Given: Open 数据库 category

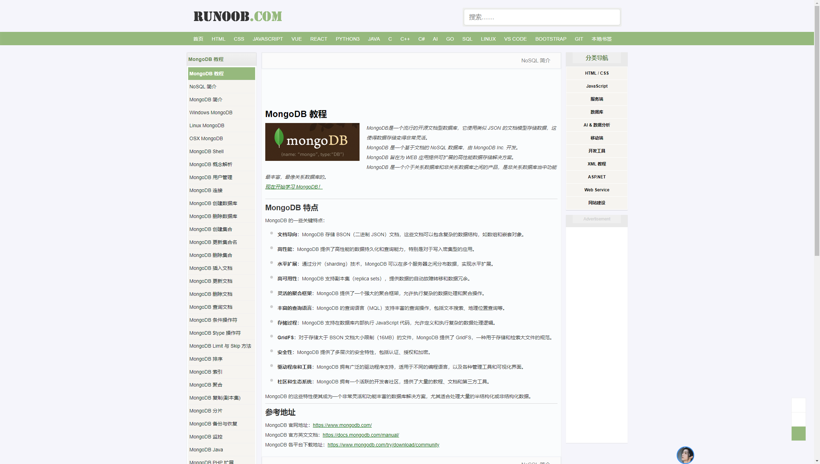Looking at the screenshot, I should pos(596,112).
